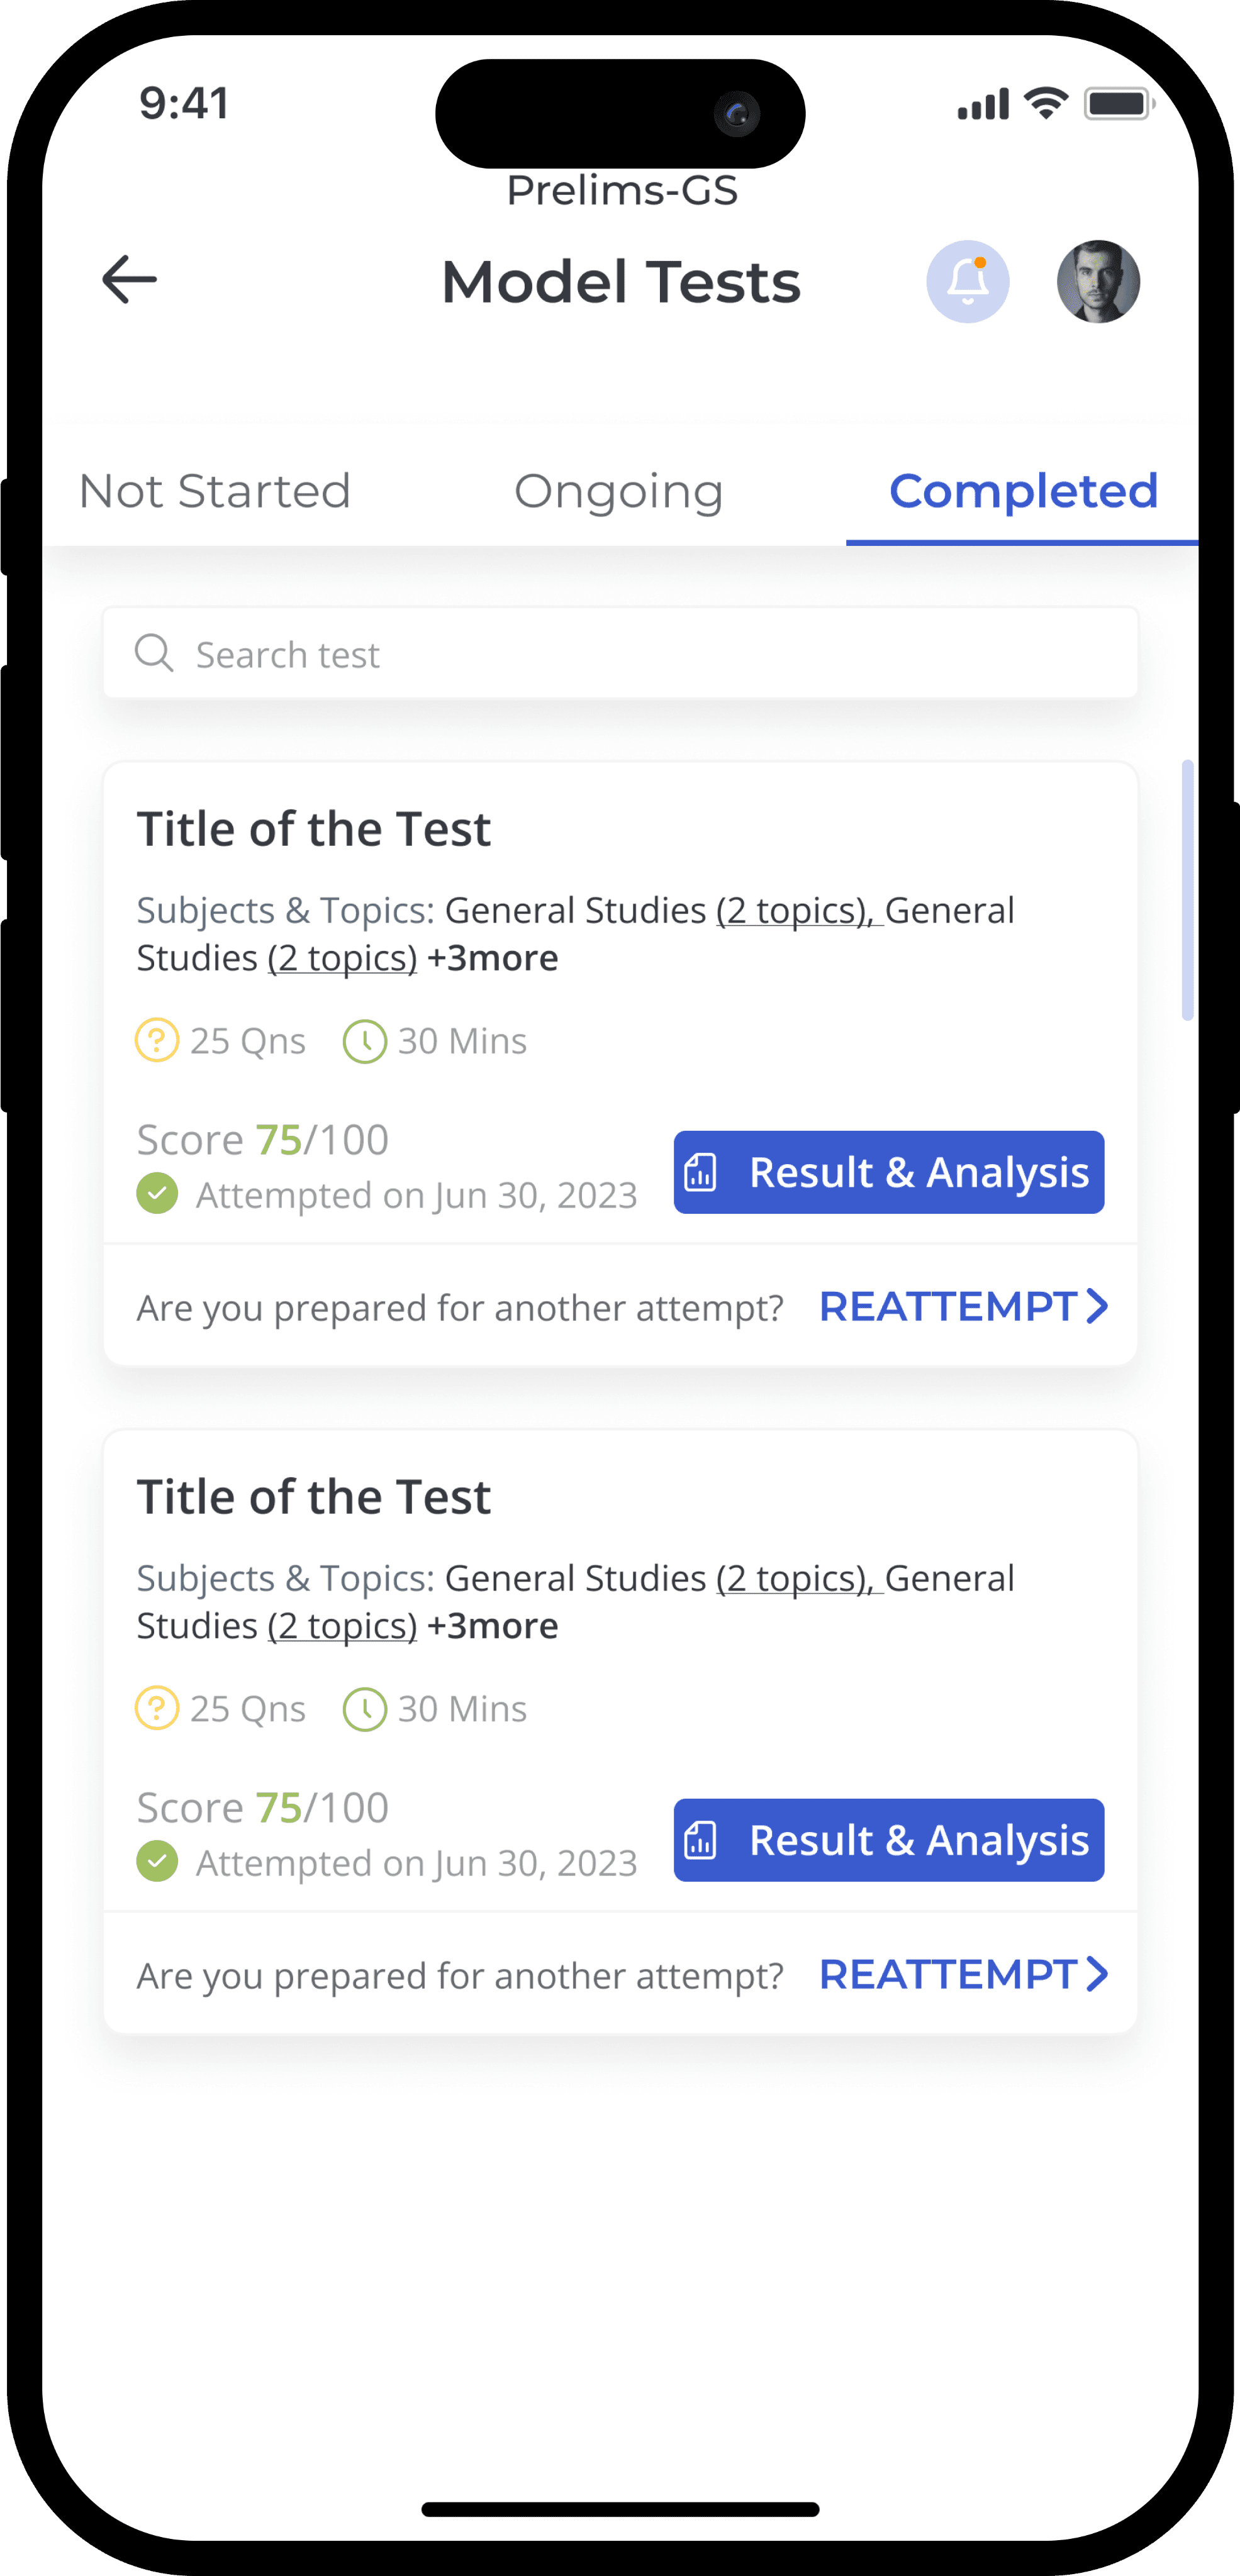Screen dimensions: 1240x2576
Task: Tap question mark icon in second test card
Action: (x=157, y=1708)
